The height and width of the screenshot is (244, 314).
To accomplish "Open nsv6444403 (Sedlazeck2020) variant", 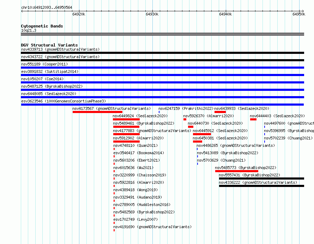I will [x=277, y=116].
